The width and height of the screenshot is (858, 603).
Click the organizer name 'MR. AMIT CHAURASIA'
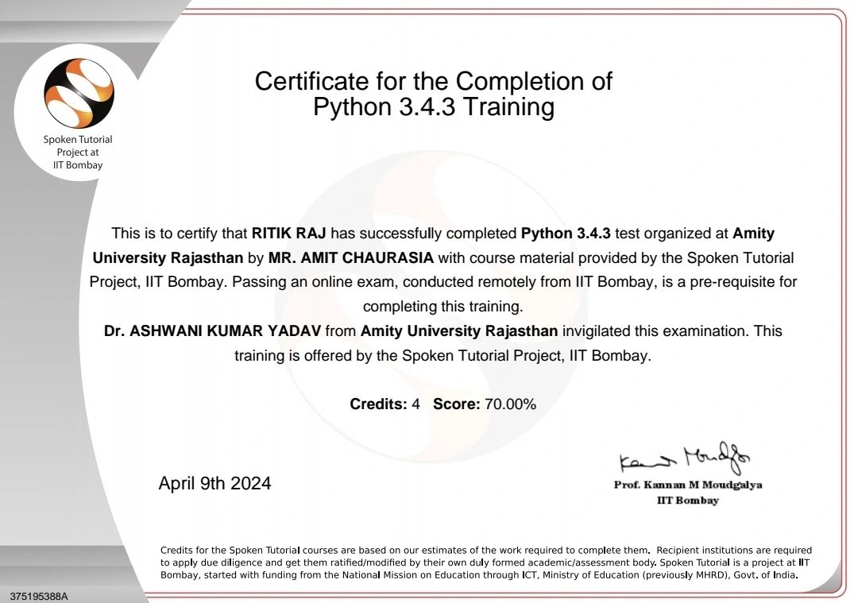click(351, 257)
